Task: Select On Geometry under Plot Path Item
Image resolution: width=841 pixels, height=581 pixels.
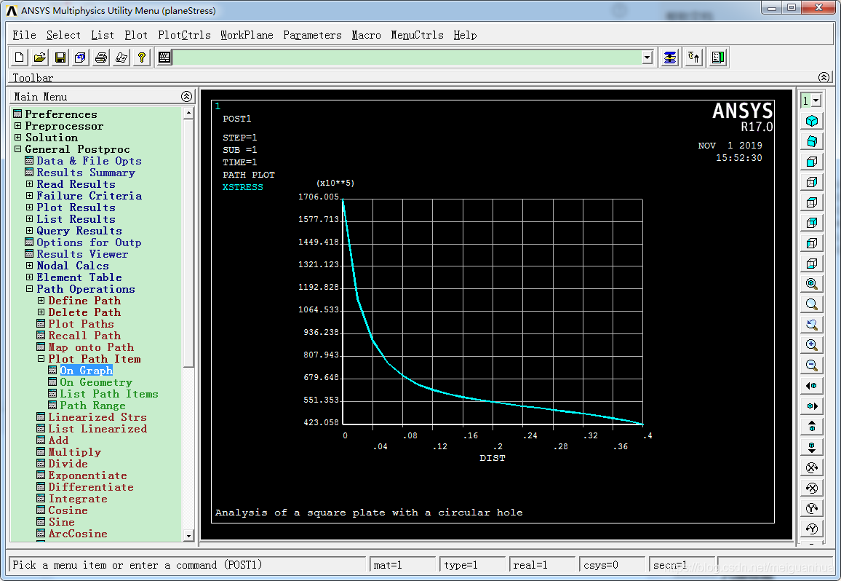Action: [96, 382]
